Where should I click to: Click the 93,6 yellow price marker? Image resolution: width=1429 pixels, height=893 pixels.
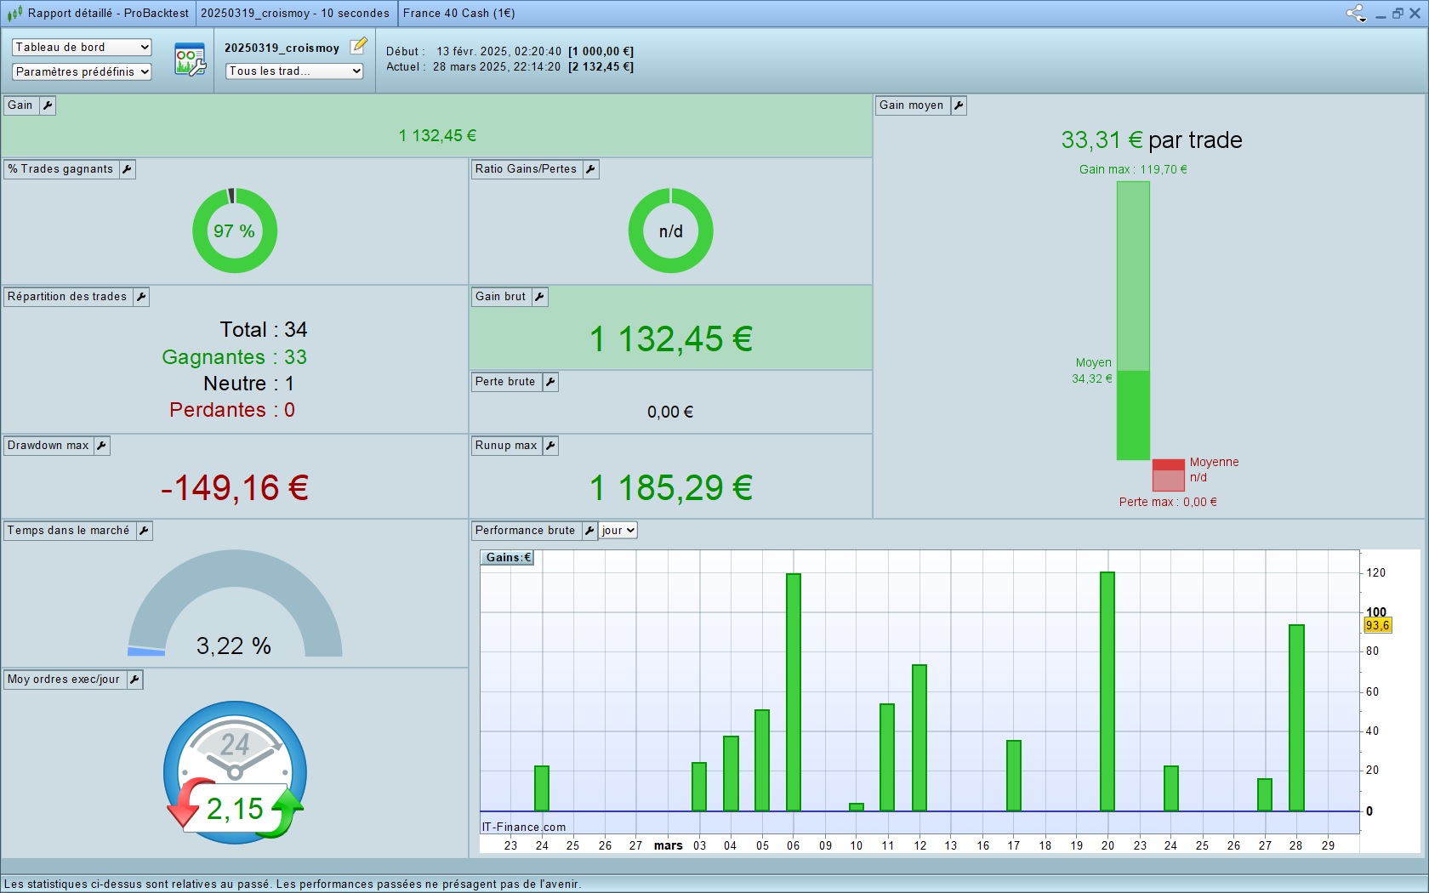[1377, 626]
